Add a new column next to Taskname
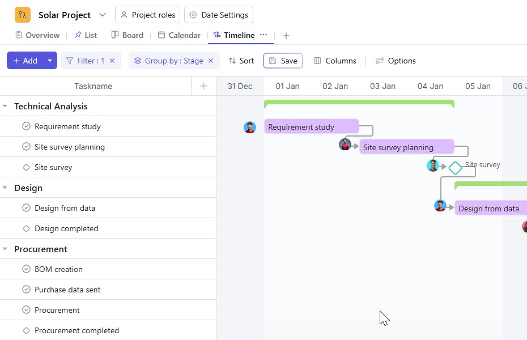527x340 pixels. (x=204, y=86)
